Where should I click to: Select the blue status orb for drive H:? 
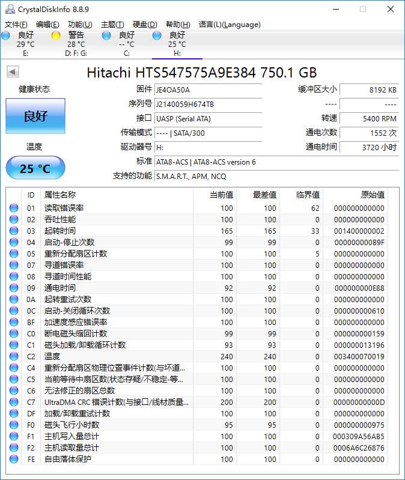coord(157,35)
